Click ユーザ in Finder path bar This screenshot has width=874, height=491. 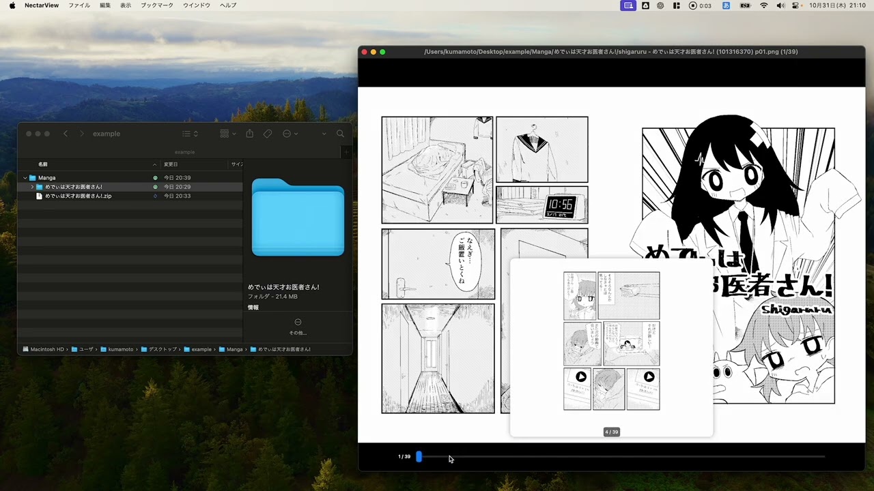tap(82, 349)
